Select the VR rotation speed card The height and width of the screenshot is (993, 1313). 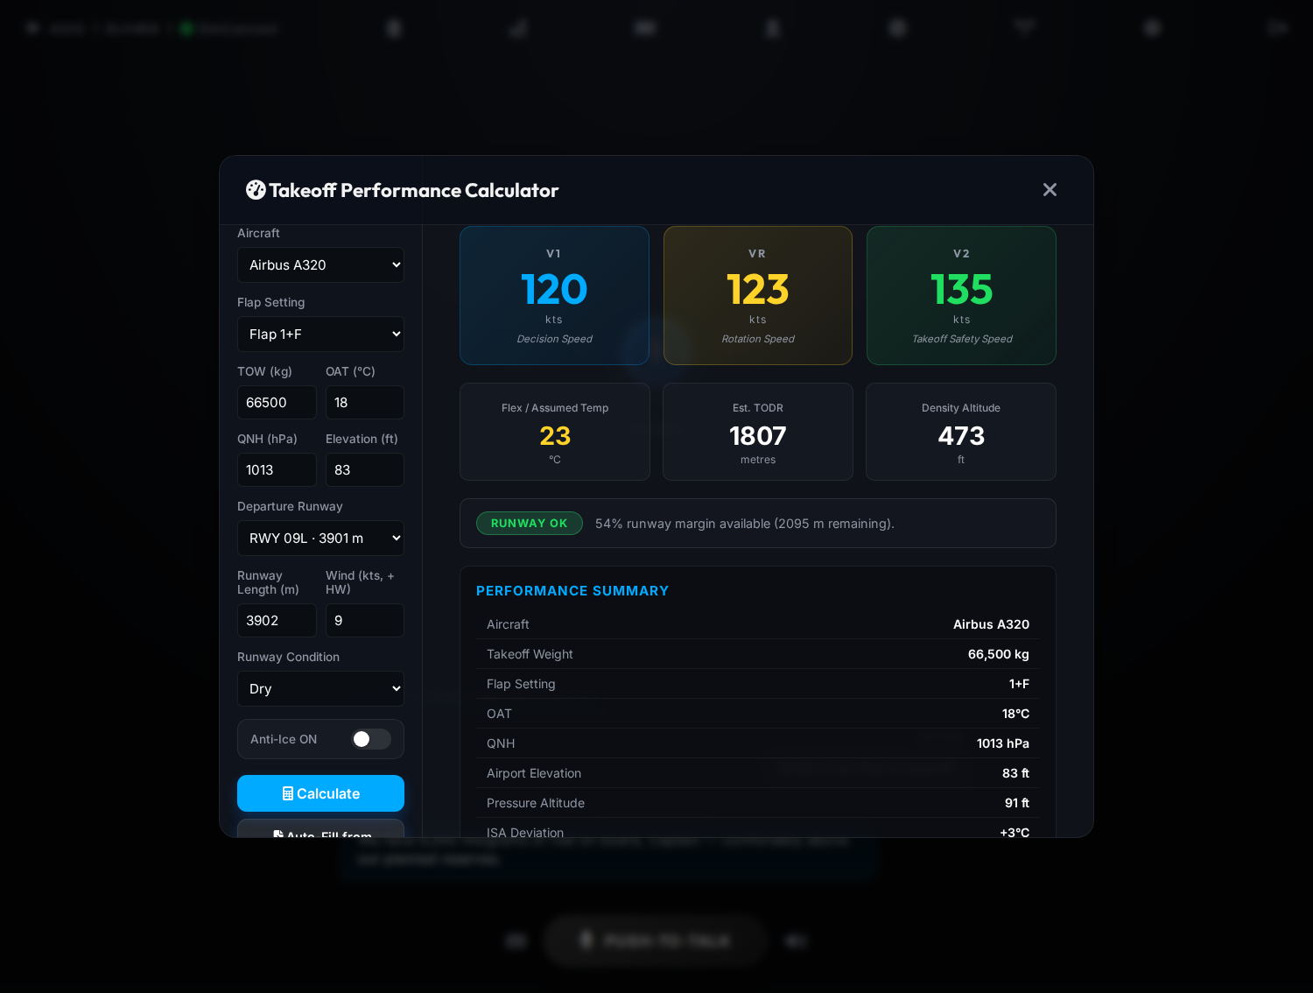pos(758,295)
